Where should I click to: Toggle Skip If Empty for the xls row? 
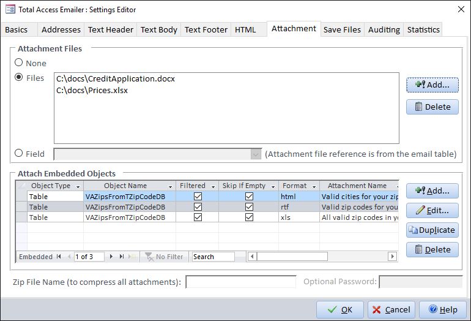coord(249,217)
